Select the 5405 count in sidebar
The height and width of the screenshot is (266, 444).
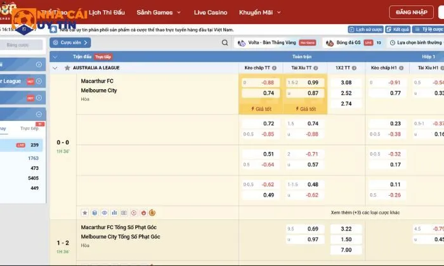33,178
